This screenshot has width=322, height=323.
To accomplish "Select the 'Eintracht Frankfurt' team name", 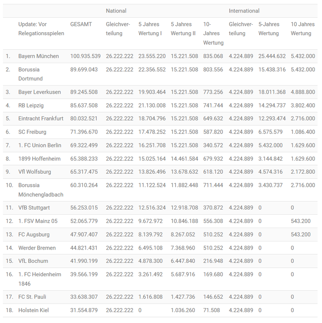I will click(41, 118).
